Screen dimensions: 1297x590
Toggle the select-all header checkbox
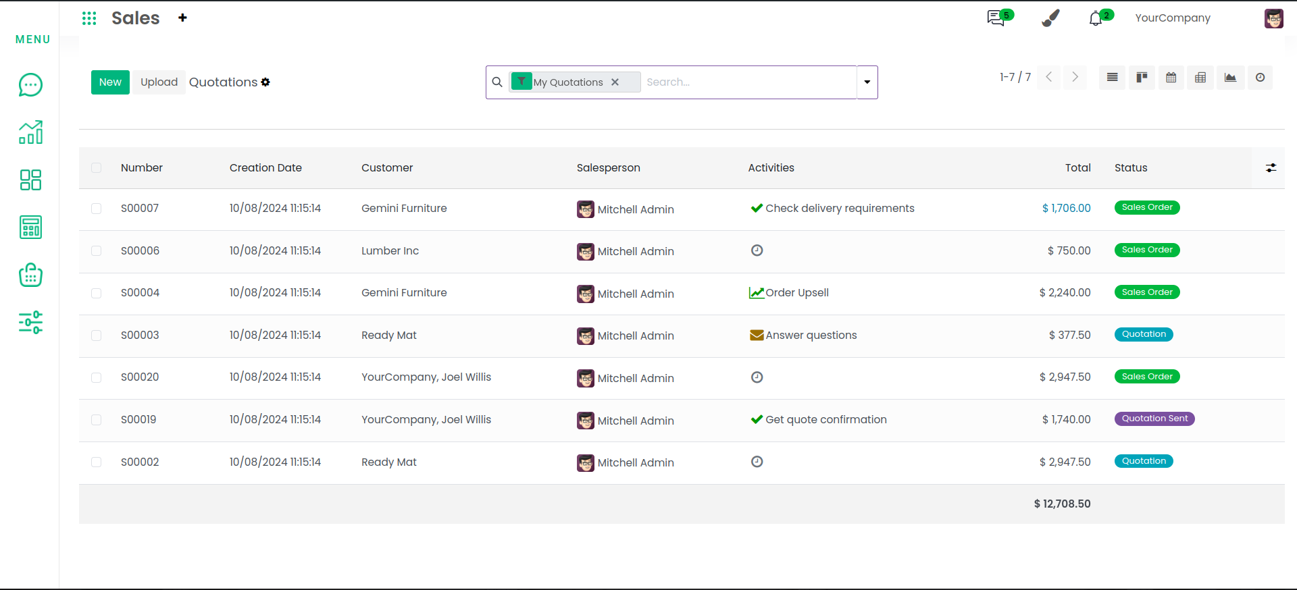pos(97,168)
